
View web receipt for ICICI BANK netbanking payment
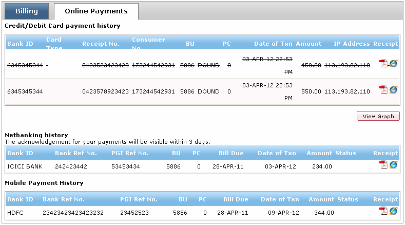tap(394, 165)
